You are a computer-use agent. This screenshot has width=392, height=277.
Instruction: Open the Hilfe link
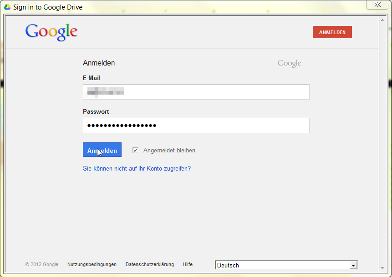(x=188, y=264)
